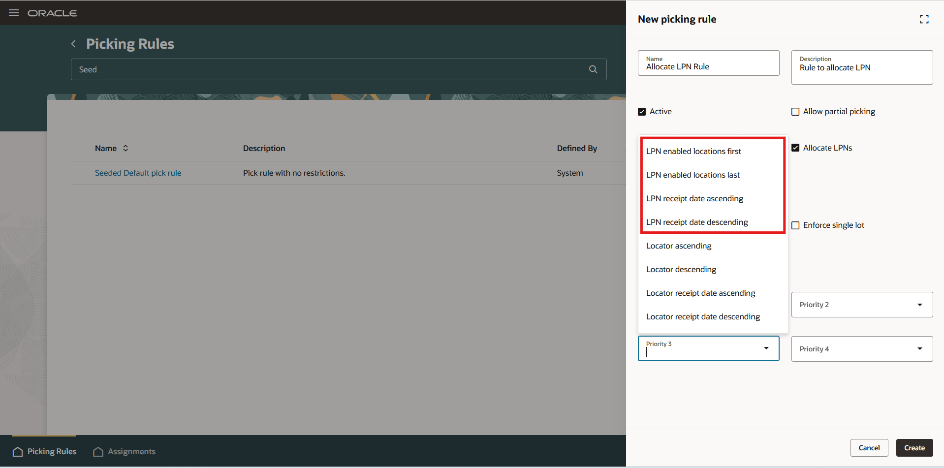Click the Assignments tab home icon
Screen dimensions: 944x468
[98, 451]
